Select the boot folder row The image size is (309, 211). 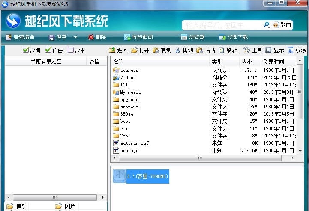[204, 121]
